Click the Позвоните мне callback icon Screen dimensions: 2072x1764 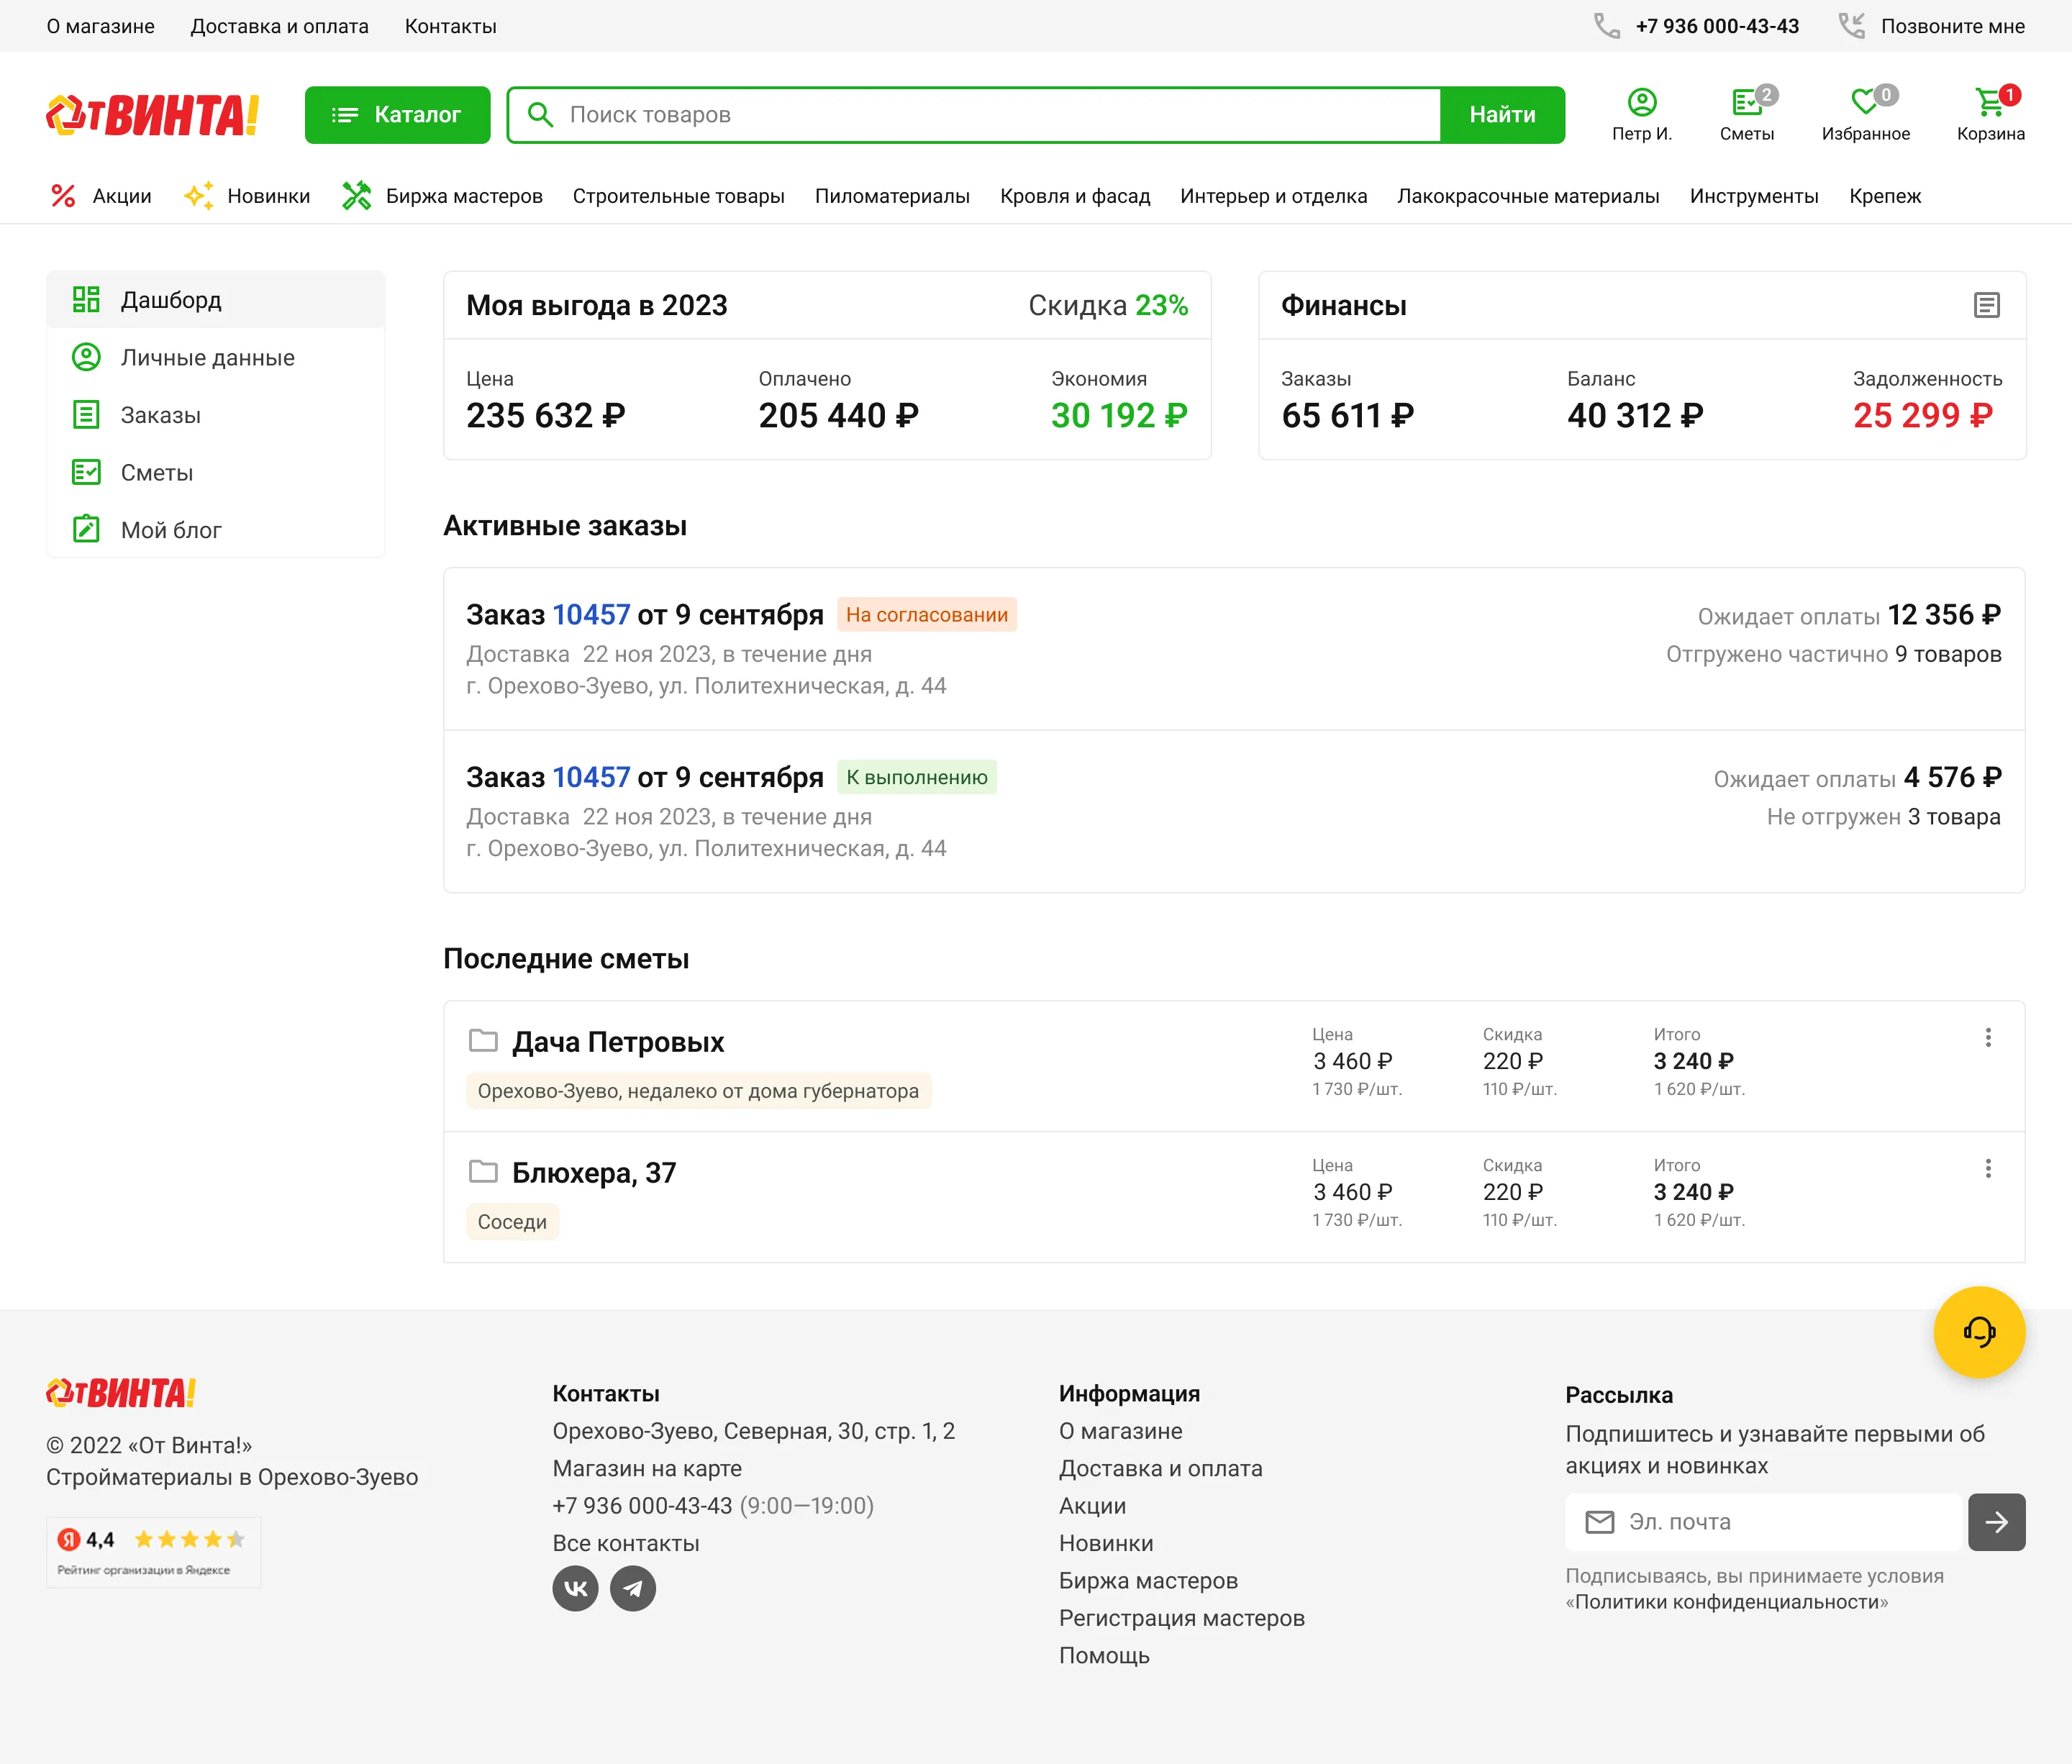pyautogui.click(x=1852, y=26)
